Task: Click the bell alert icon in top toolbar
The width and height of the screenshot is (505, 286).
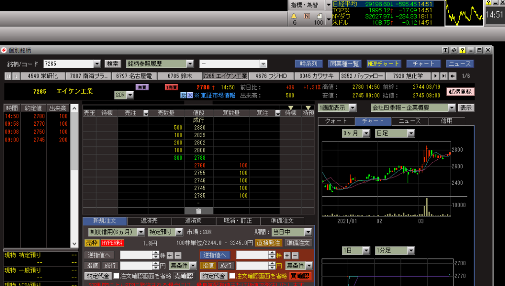Action: 294,16
